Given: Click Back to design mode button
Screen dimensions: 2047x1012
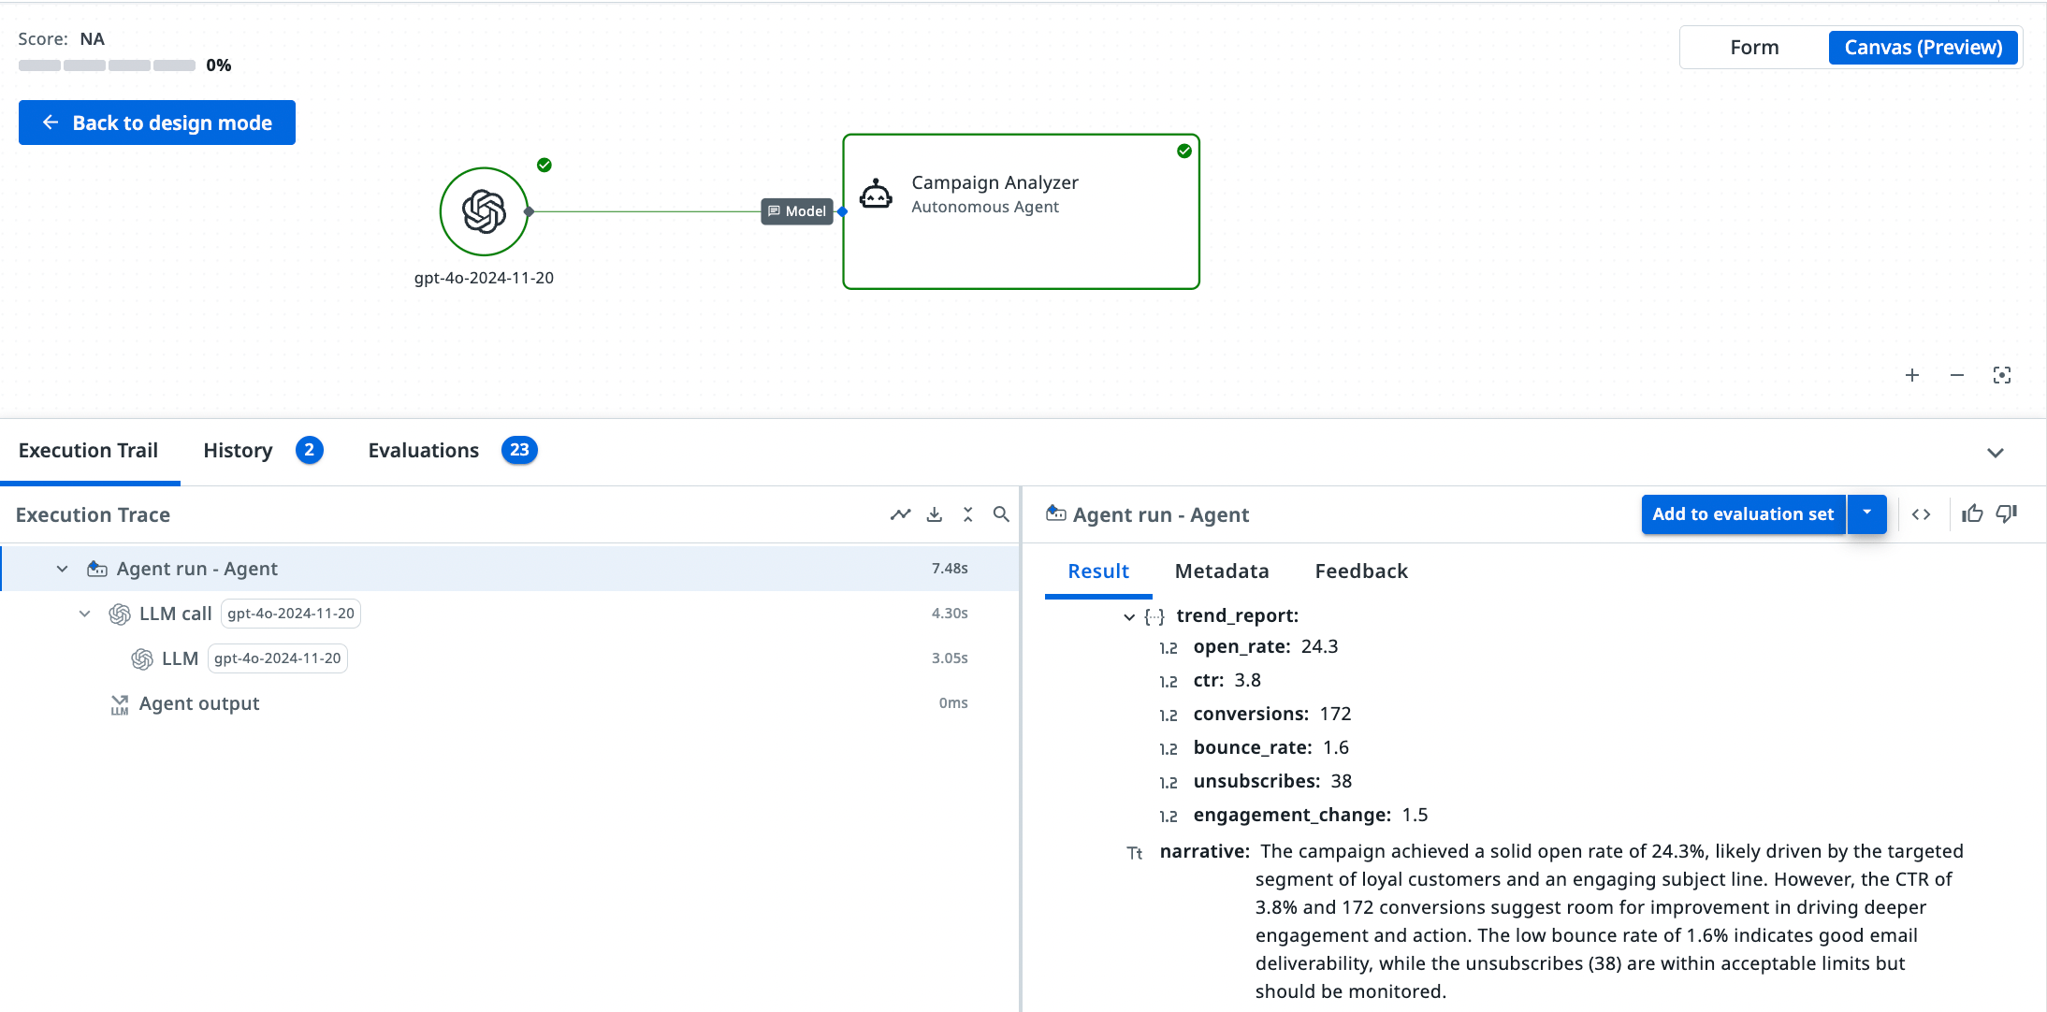Looking at the screenshot, I should click(x=157, y=123).
